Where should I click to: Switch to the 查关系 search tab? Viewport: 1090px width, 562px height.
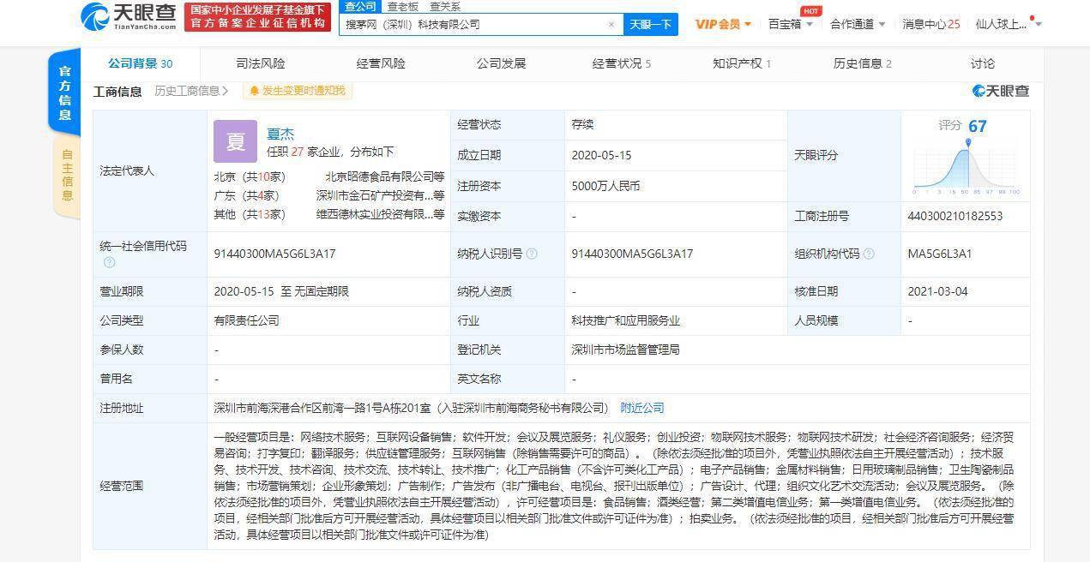pyautogui.click(x=444, y=7)
